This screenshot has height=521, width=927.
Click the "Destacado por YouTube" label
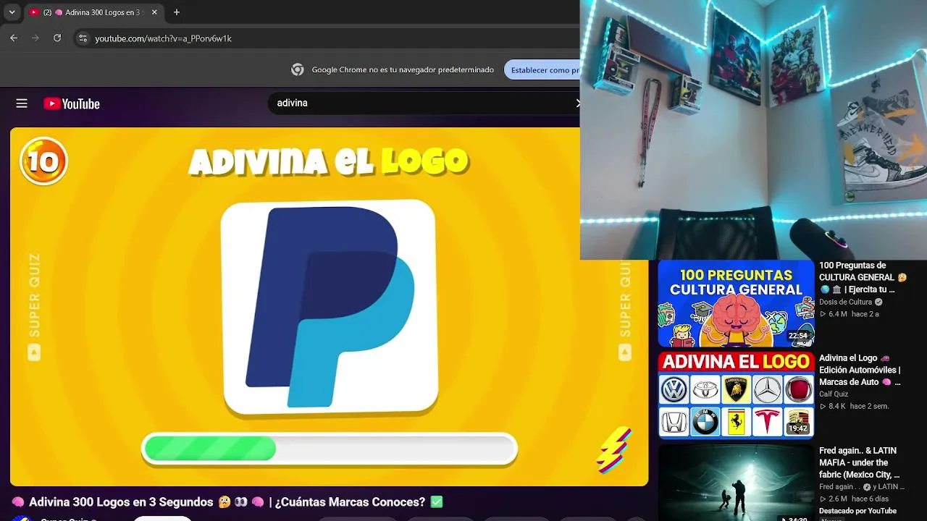[857, 511]
